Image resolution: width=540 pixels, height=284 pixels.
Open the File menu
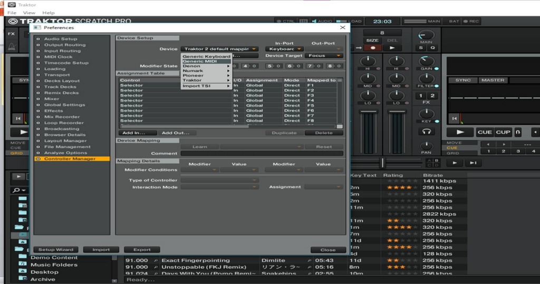12,13
